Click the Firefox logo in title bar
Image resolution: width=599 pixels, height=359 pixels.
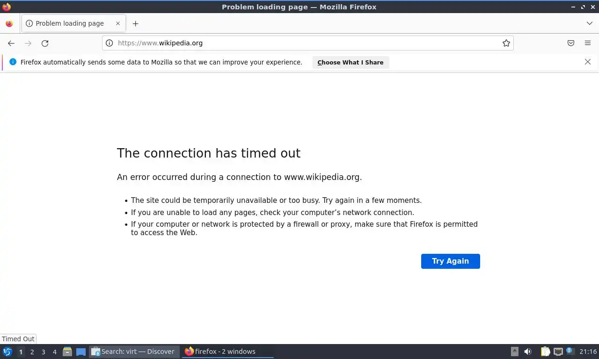coord(7,7)
